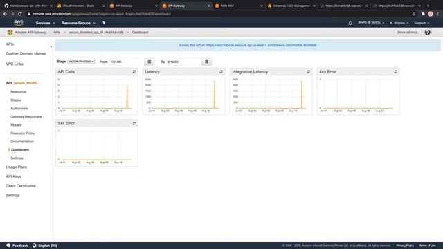Viewport: 443px width, 249px height.
Task: Collapse the left sidebar arrow
Action: coord(51,46)
